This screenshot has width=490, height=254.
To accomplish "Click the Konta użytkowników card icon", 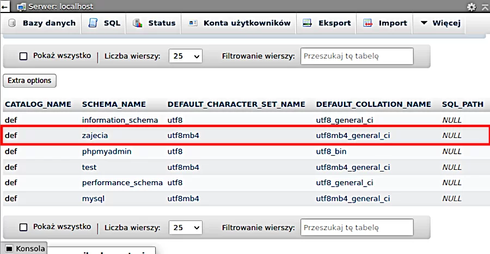I will click(x=193, y=23).
